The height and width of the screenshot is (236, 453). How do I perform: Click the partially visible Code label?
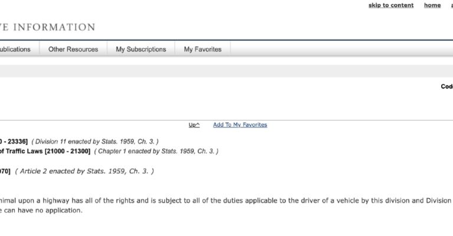[x=447, y=86]
